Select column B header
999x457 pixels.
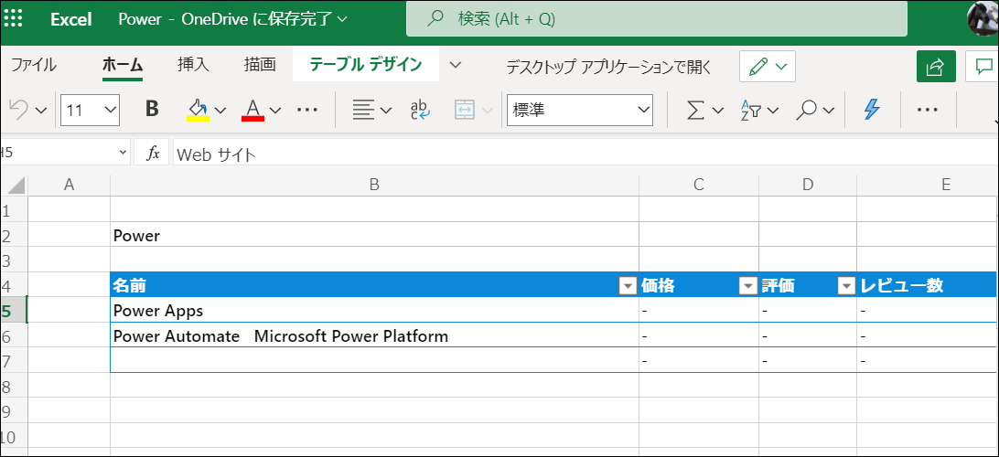(375, 185)
